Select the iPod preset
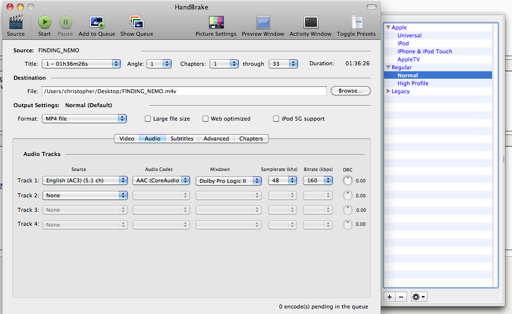The height and width of the screenshot is (314, 512). pyautogui.click(x=403, y=43)
